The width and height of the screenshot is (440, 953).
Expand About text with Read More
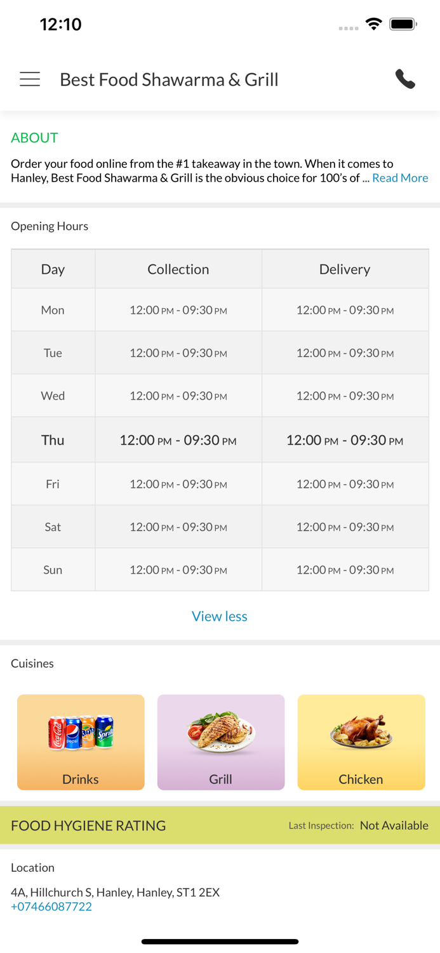coord(400,178)
